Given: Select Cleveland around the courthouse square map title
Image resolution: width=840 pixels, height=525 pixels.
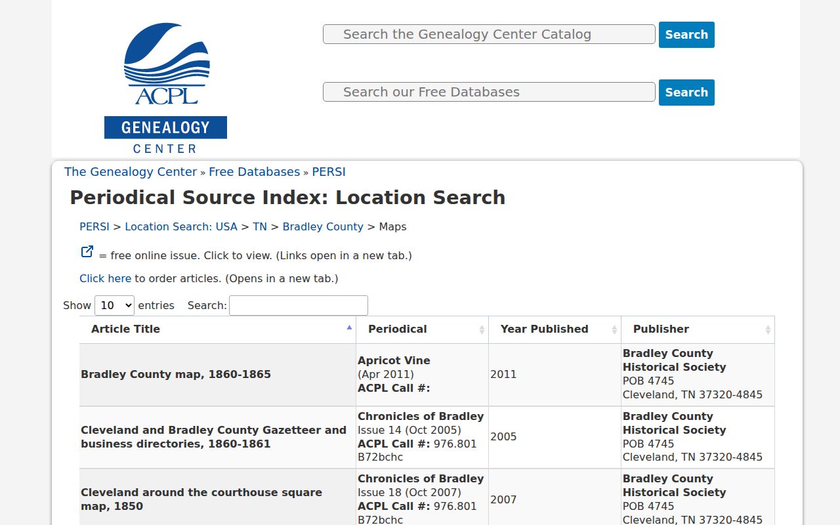Looking at the screenshot, I should pos(201,499).
